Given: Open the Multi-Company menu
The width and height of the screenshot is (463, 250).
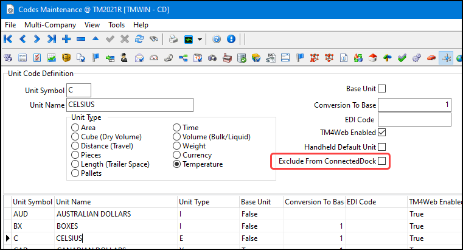Looking at the screenshot, I should 50,25.
